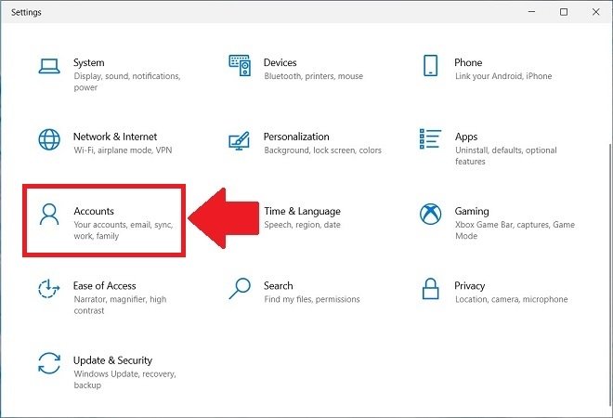Maximize the Settings window

pyautogui.click(x=564, y=12)
